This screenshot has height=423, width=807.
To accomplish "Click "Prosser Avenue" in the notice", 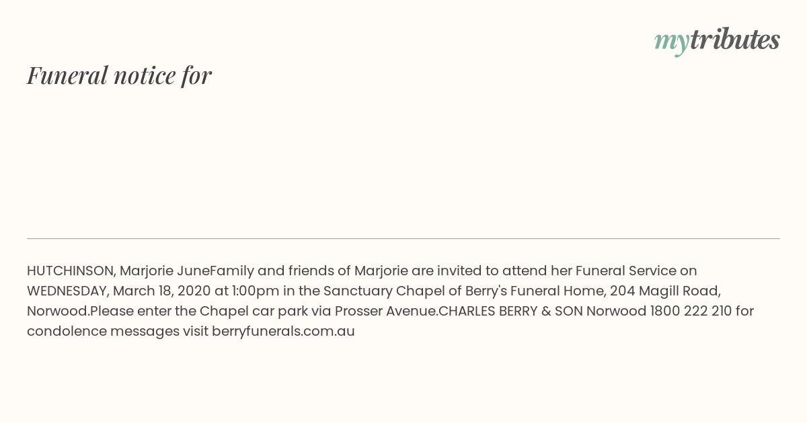I will pyautogui.click(x=385, y=311).
